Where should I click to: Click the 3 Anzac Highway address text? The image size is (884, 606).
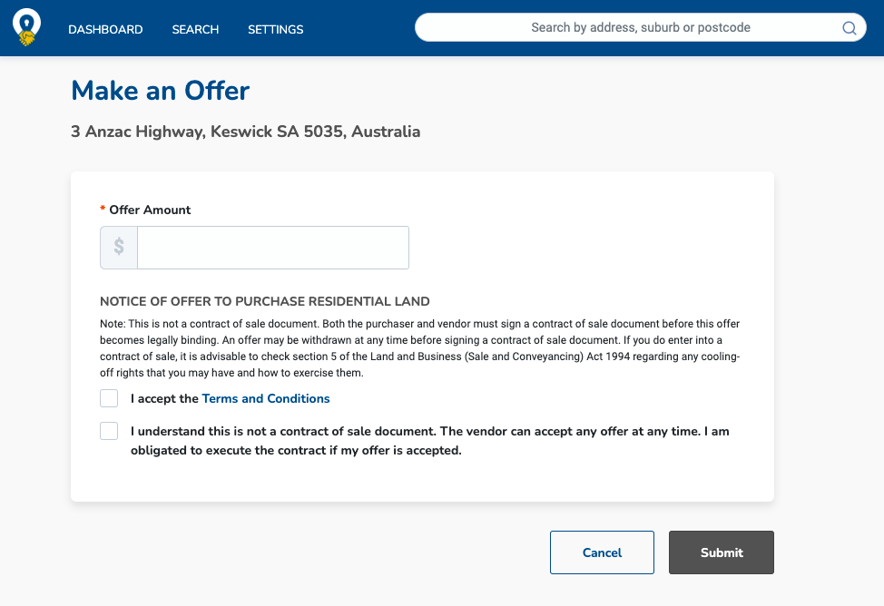(x=245, y=132)
